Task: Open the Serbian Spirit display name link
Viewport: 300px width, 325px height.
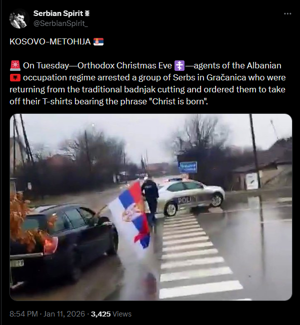Action: [x=58, y=13]
